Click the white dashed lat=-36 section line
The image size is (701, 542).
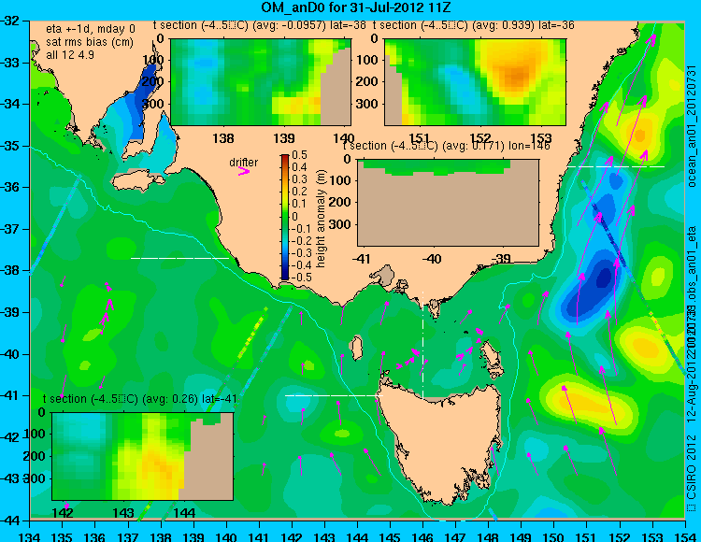click(616, 166)
